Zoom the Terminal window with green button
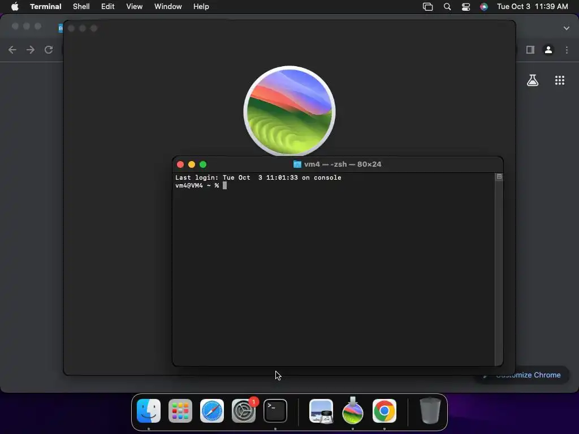This screenshot has width=579, height=434. click(x=203, y=164)
